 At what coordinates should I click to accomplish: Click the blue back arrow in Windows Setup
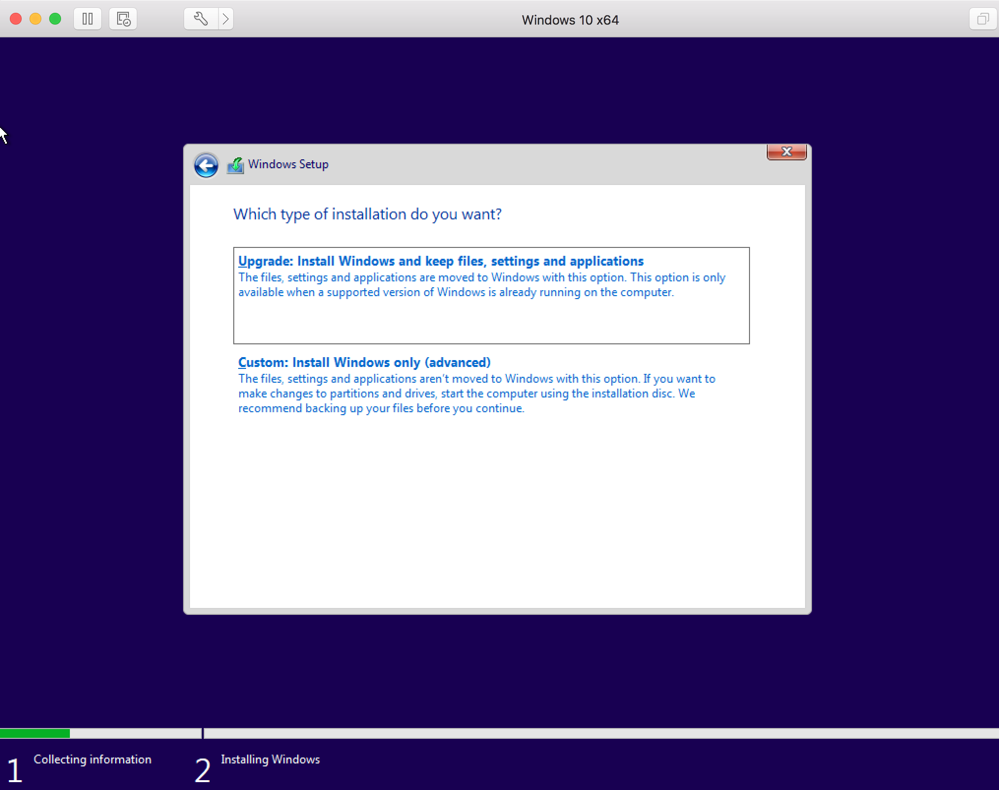(206, 165)
